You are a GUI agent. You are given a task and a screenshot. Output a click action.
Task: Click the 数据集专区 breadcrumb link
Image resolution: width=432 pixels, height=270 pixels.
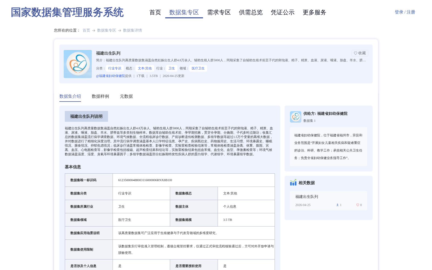point(106,31)
